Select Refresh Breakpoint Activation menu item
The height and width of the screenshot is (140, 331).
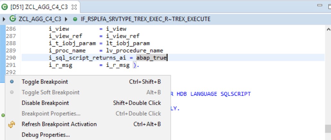click(x=59, y=124)
